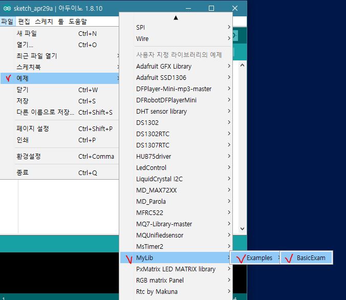The height and width of the screenshot is (300, 346).
Task: Select PxMatrix LED MATRIX library entry
Action: (x=176, y=269)
